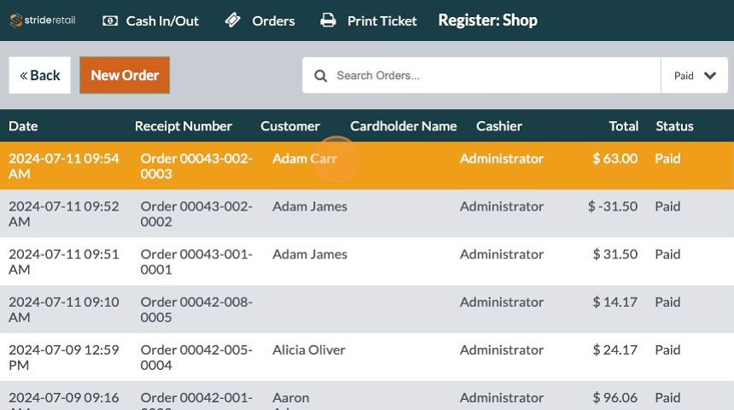Viewport: 734px width, 410px height.
Task: Click the Print Ticket printer icon
Action: pos(328,20)
